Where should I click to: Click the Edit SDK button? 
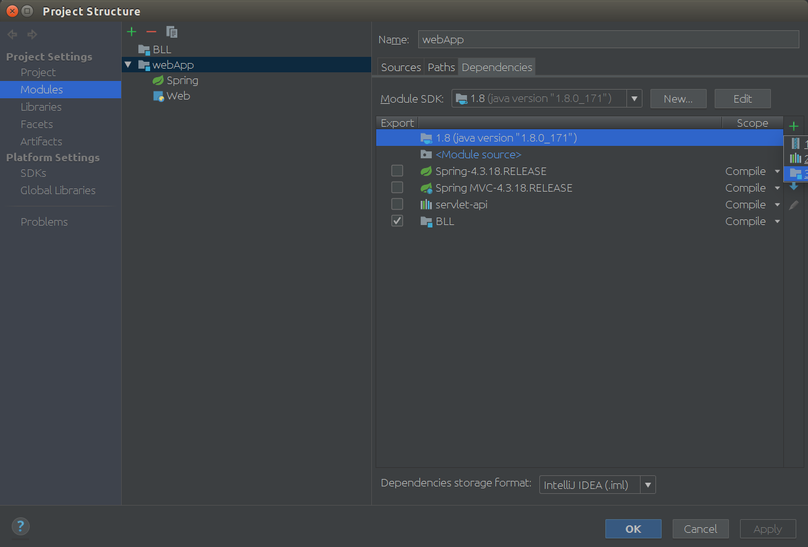[x=743, y=99]
